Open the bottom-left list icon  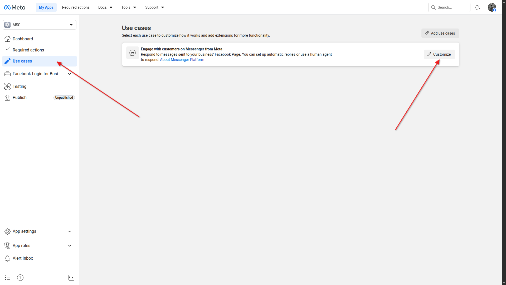(8, 278)
